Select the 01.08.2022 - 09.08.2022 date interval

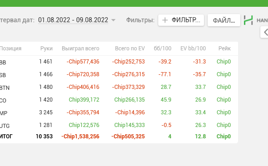(73, 20)
